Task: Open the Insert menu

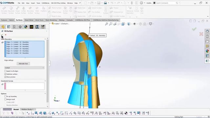Action: pyautogui.click(x=33, y=3)
